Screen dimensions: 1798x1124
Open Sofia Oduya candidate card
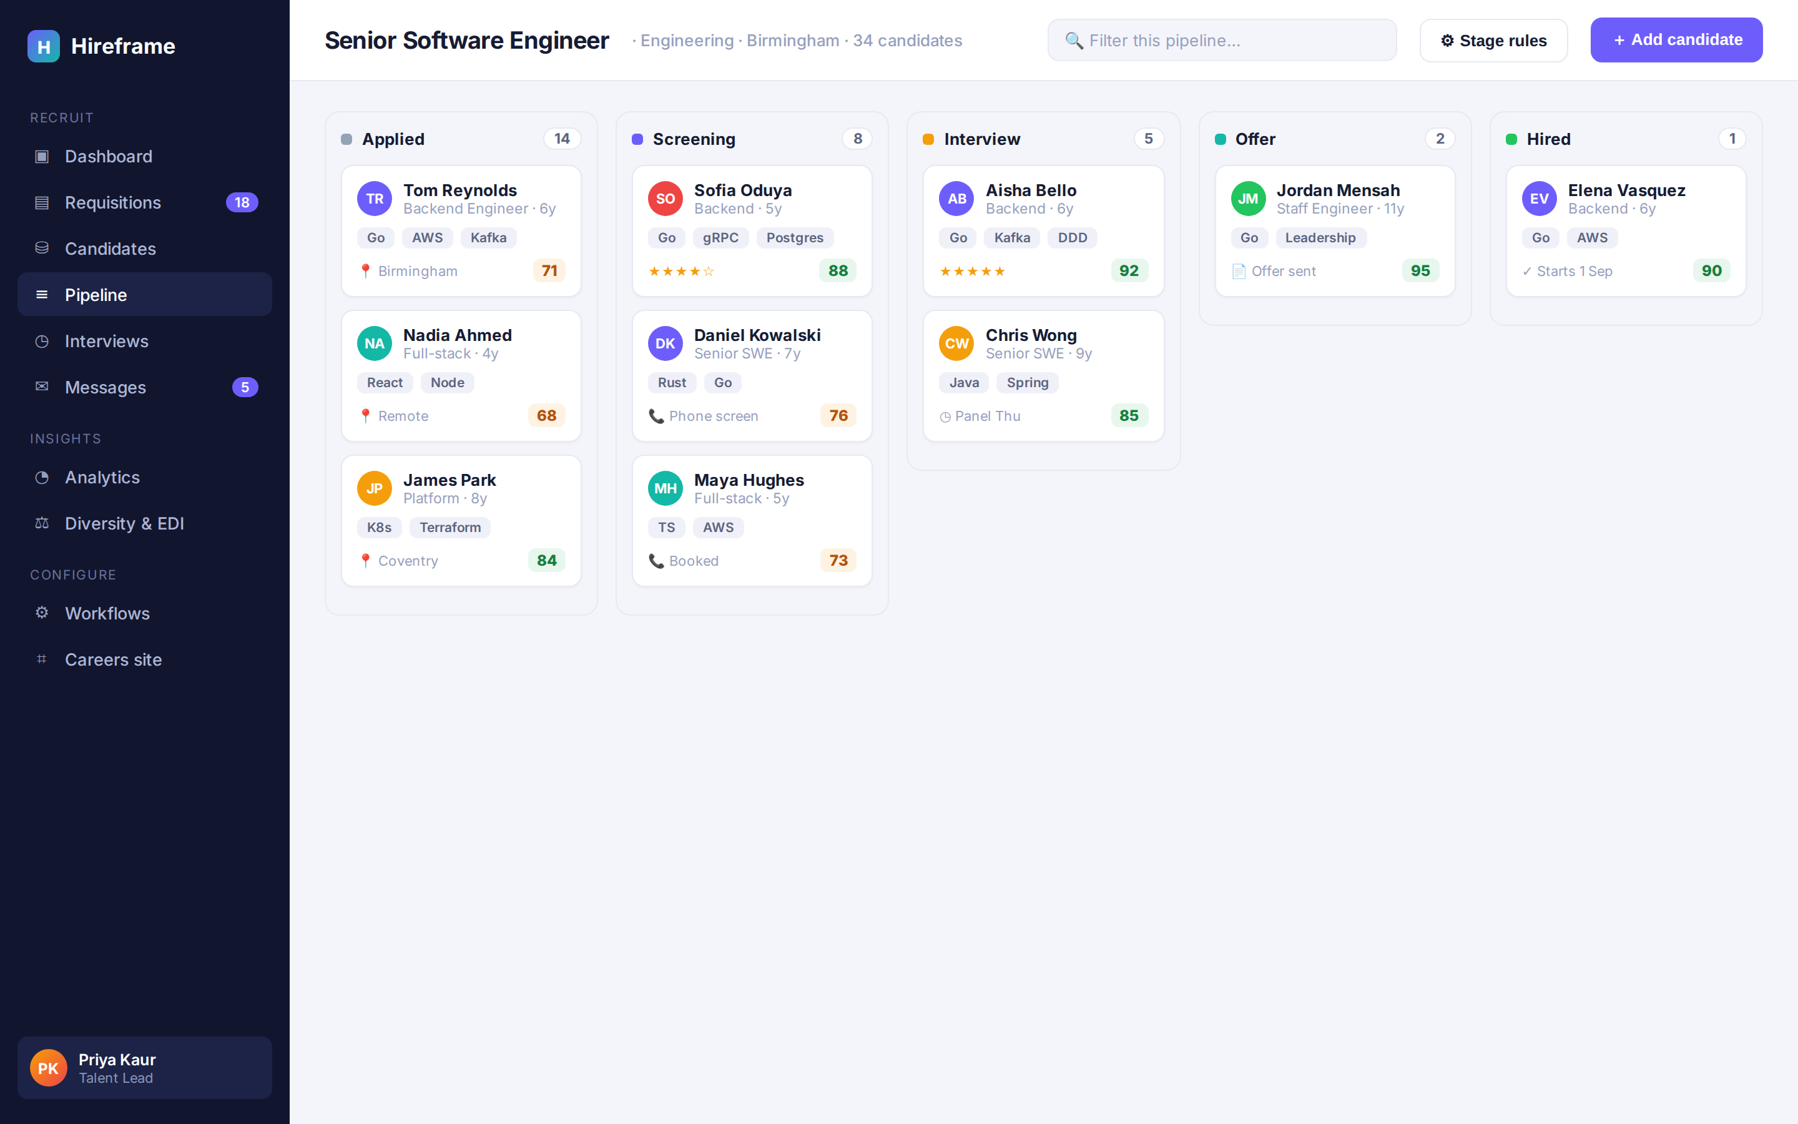(752, 231)
